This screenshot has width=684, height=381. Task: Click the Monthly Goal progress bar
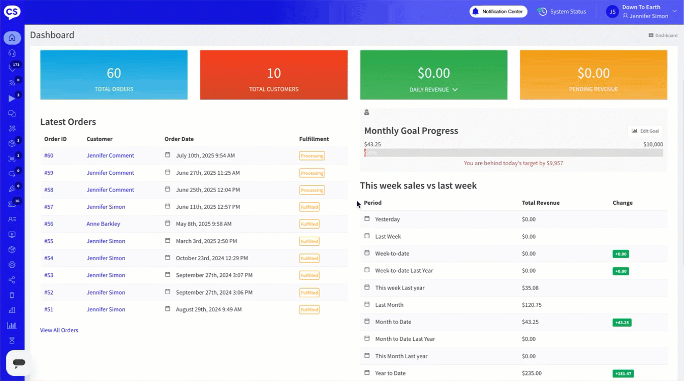513,153
